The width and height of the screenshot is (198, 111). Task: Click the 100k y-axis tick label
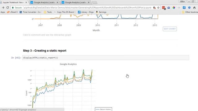(x=29, y=80)
